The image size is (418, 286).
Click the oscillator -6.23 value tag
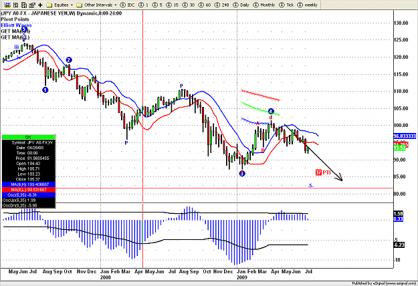(x=399, y=245)
